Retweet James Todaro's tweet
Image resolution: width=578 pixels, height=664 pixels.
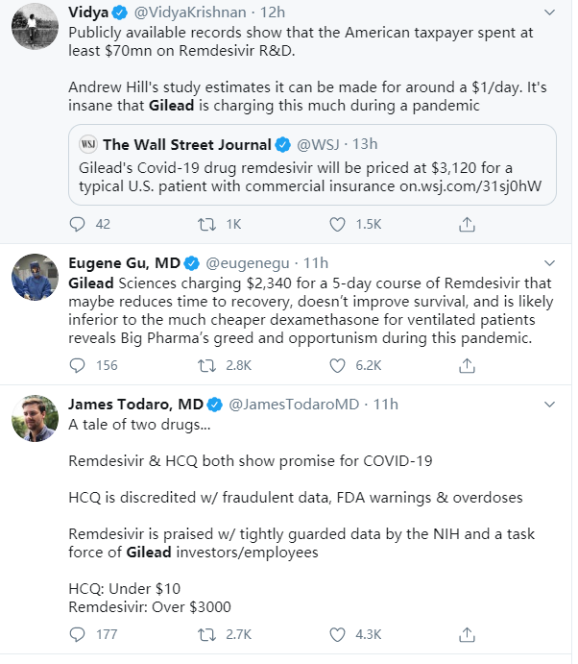tap(205, 634)
